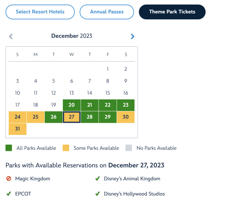Switch to the Annual Passes tab
The height and width of the screenshot is (201, 229).
pos(107,12)
